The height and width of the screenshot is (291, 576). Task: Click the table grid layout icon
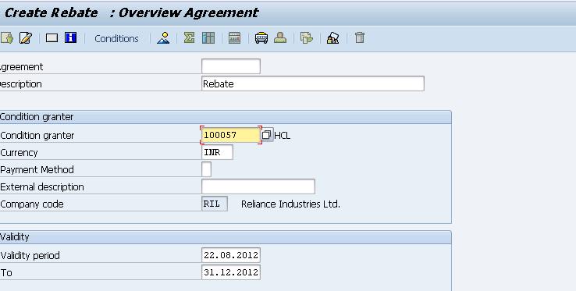coord(208,38)
